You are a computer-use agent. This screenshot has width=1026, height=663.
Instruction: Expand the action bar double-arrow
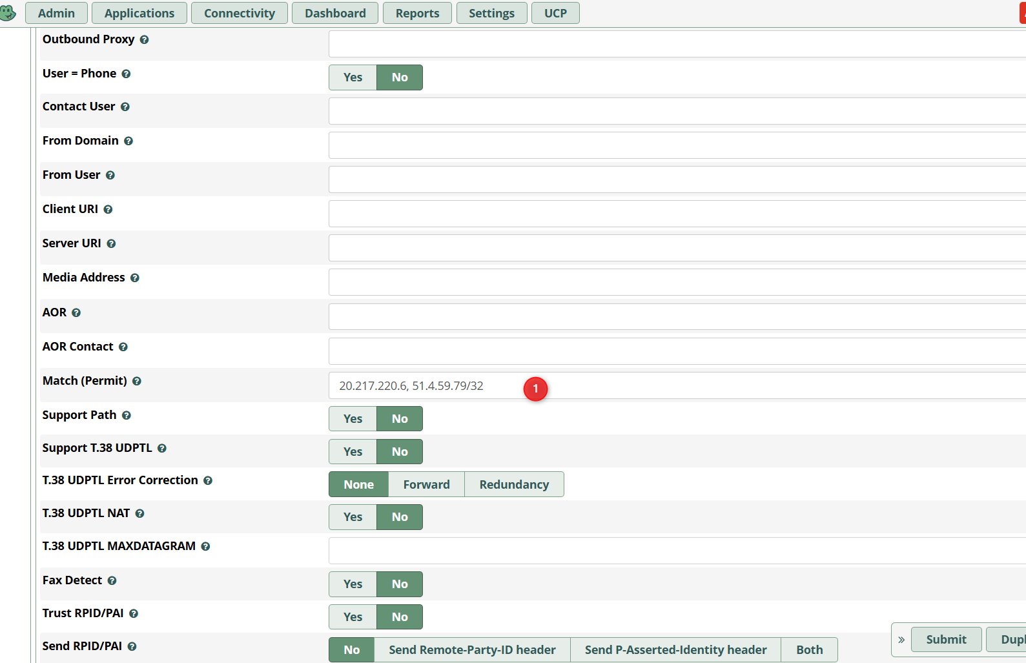901,640
